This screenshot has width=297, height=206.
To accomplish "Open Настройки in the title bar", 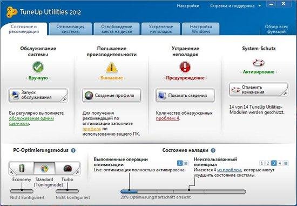I will pyautogui.click(x=188, y=6).
